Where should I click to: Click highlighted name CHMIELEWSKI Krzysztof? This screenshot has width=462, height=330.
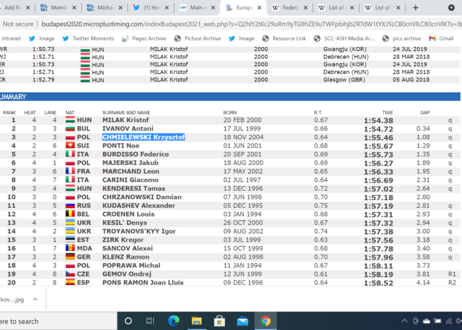tap(143, 137)
